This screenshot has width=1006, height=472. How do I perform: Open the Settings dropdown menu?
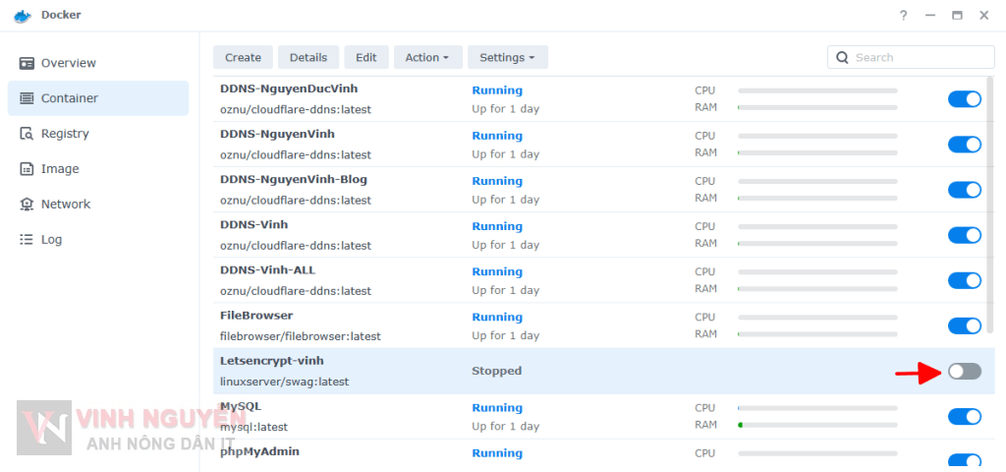tap(507, 58)
